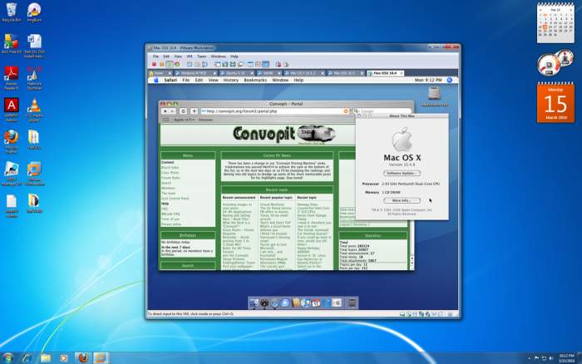Open Finder from the Mac dock
This screenshot has height=364, width=582.
pos(254,303)
